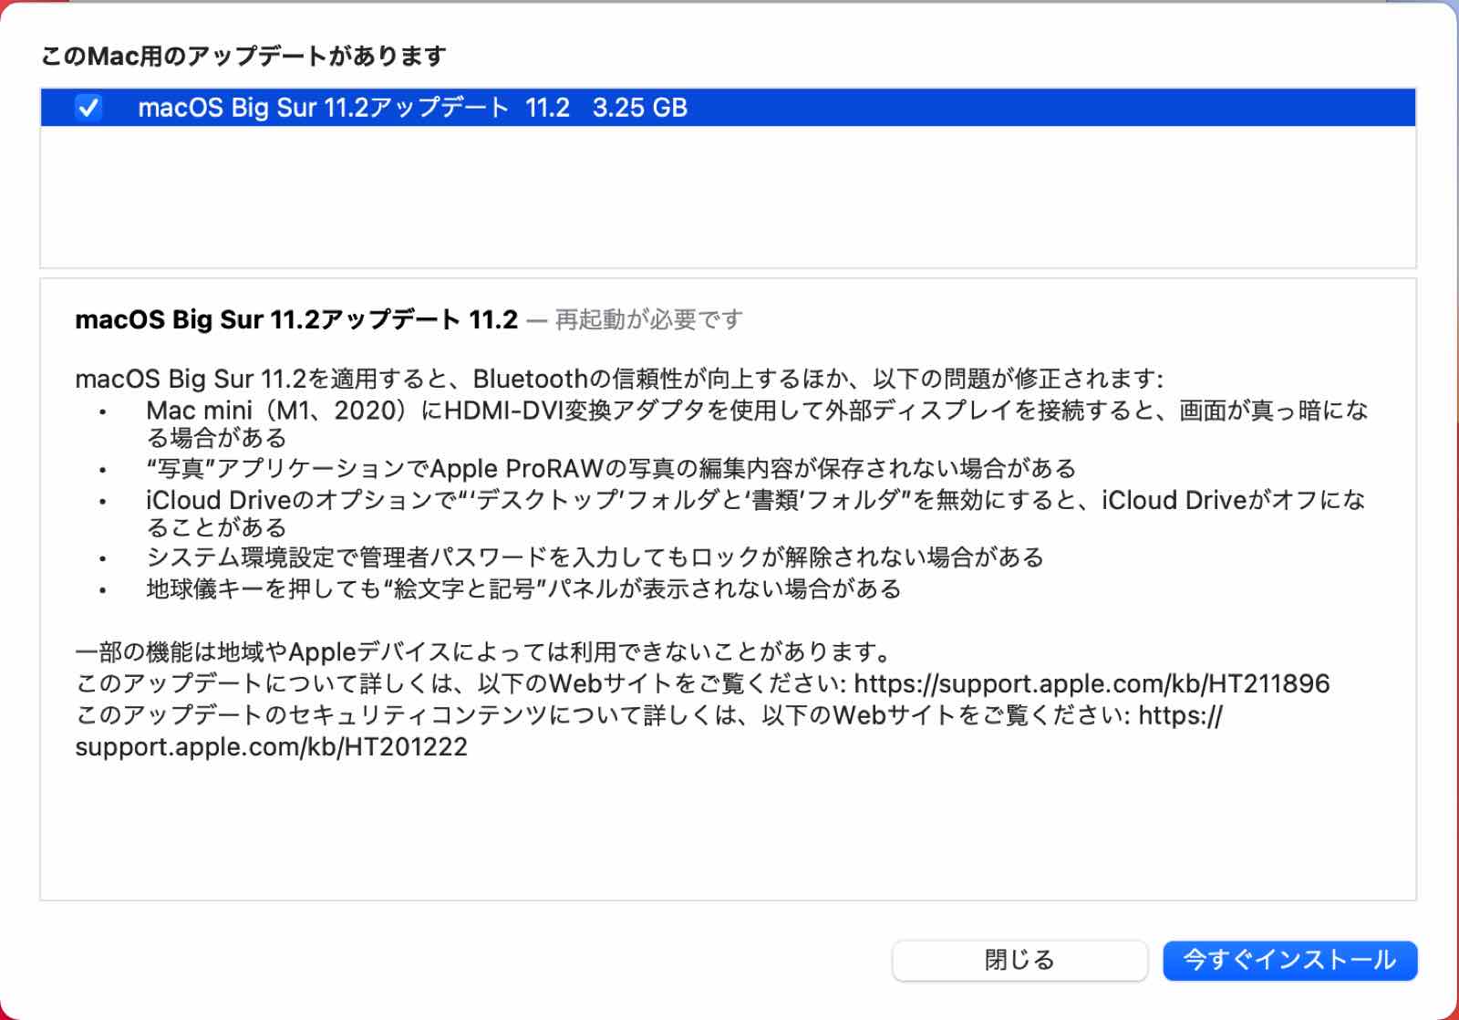This screenshot has width=1459, height=1020.
Task: Click the このMac用のアップデートがあります title
Action: (243, 56)
